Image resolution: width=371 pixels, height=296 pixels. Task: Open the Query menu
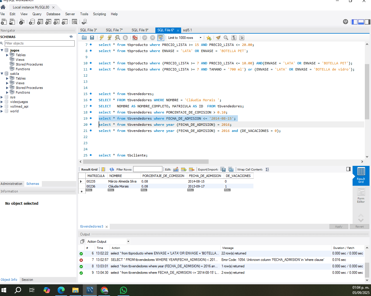pyautogui.click(x=37, y=14)
